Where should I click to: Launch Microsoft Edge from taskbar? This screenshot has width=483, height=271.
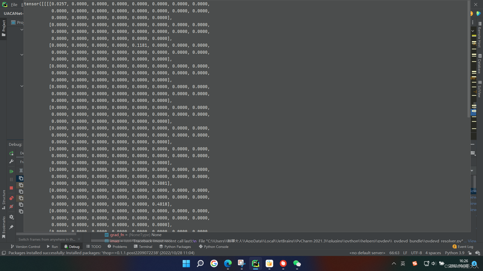[228, 264]
